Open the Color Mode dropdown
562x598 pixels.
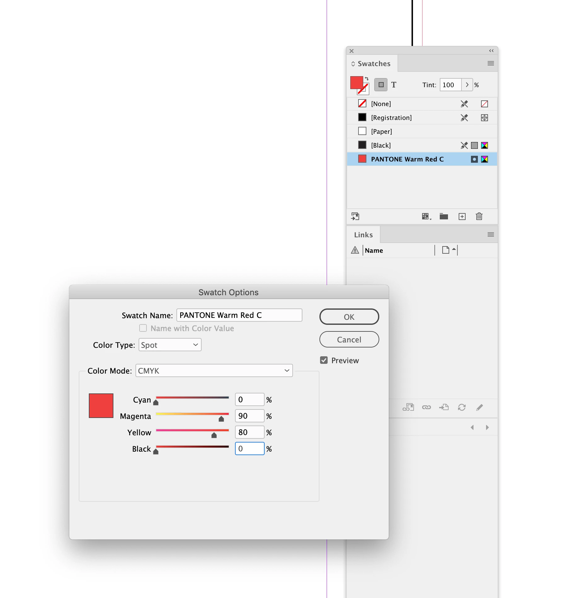coord(214,370)
